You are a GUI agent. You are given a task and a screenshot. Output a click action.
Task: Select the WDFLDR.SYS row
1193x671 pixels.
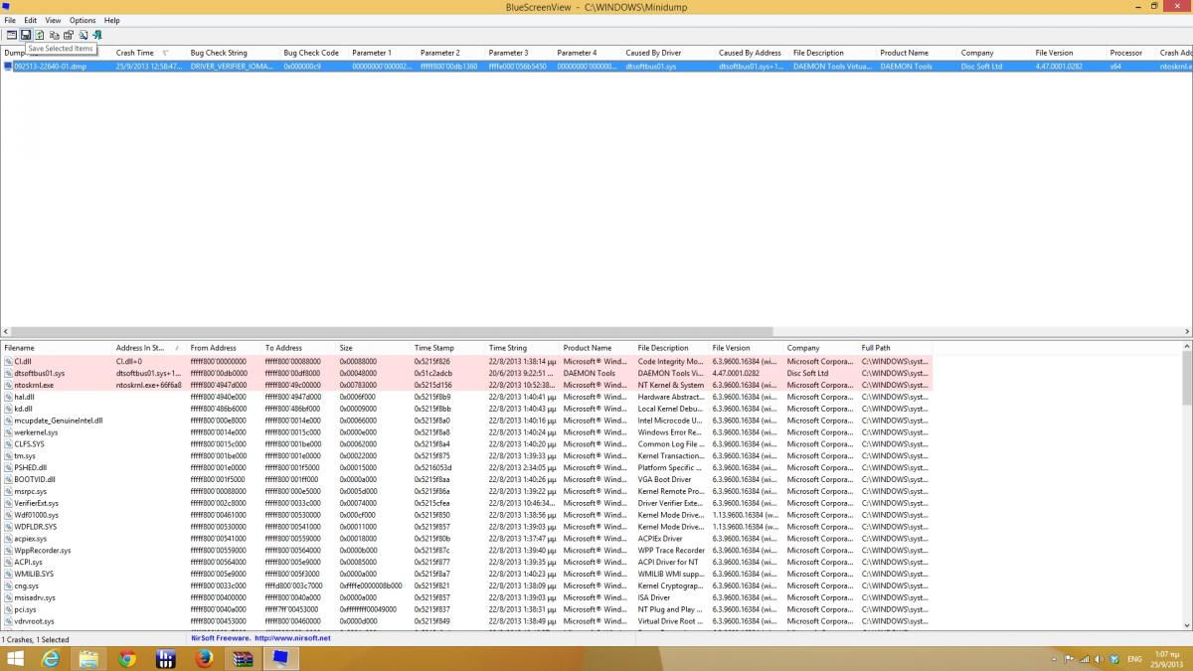(x=467, y=527)
